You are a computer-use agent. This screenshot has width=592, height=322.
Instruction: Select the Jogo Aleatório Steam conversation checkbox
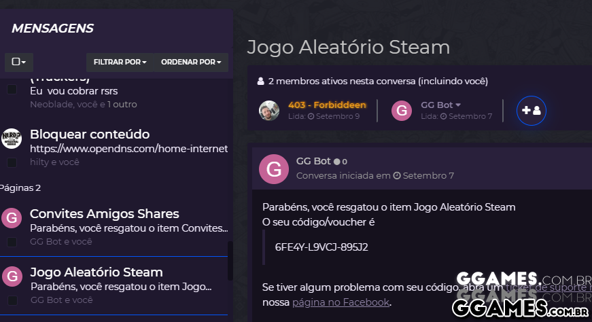coord(12,300)
